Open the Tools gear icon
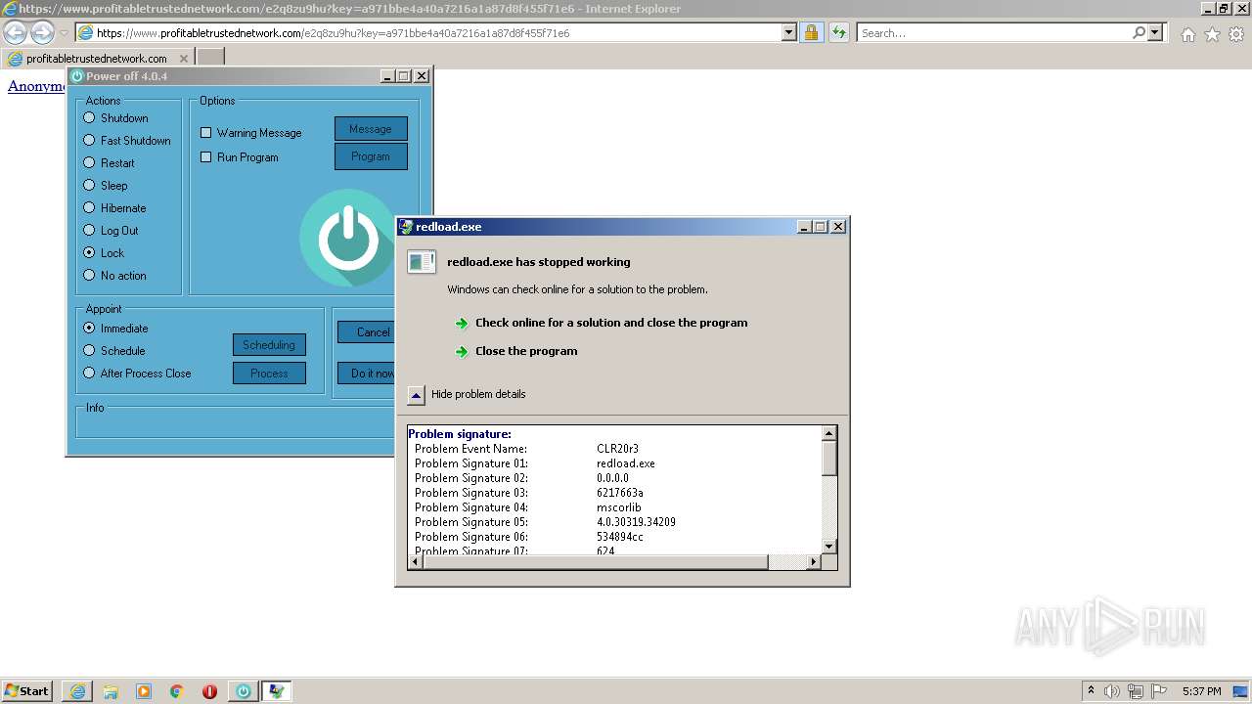This screenshot has height=704, width=1252. (x=1236, y=34)
